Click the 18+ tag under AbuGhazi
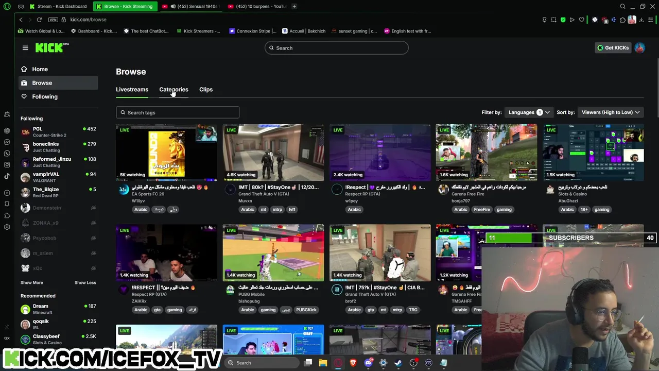 click(x=584, y=210)
